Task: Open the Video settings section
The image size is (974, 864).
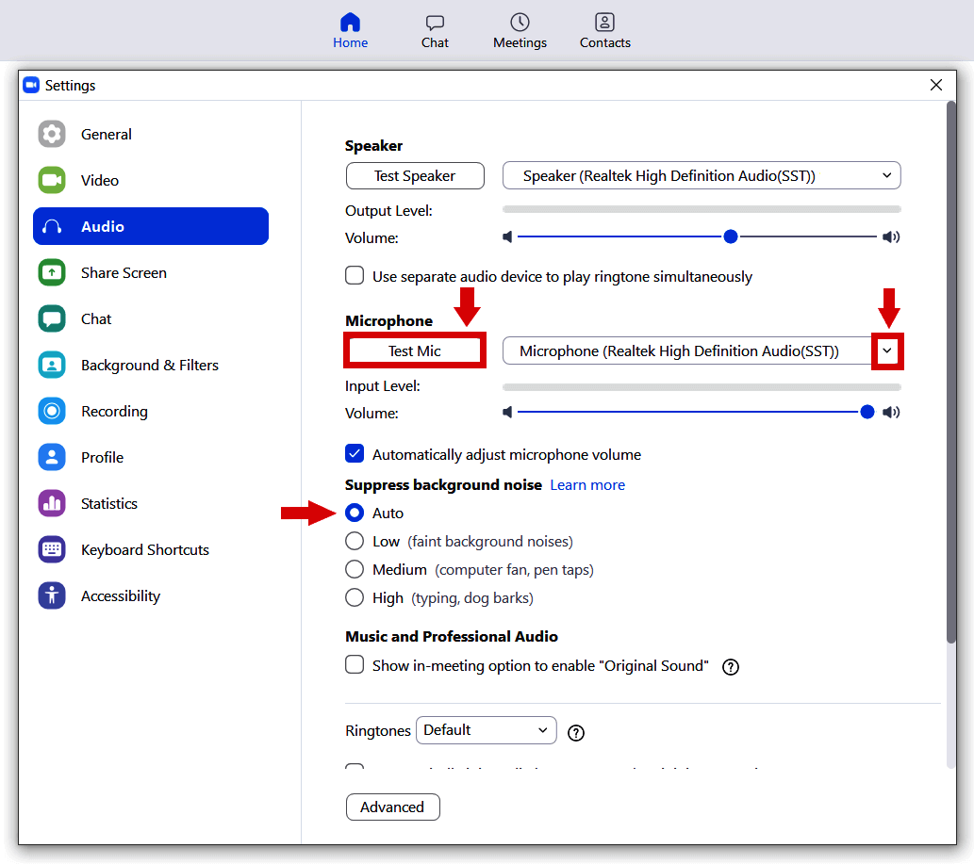Action: [x=100, y=180]
